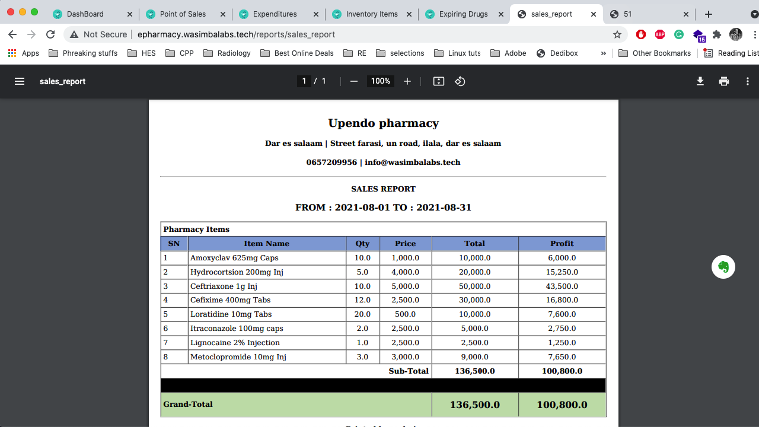
Task: Click the Sub-Total label
Action: click(x=409, y=371)
